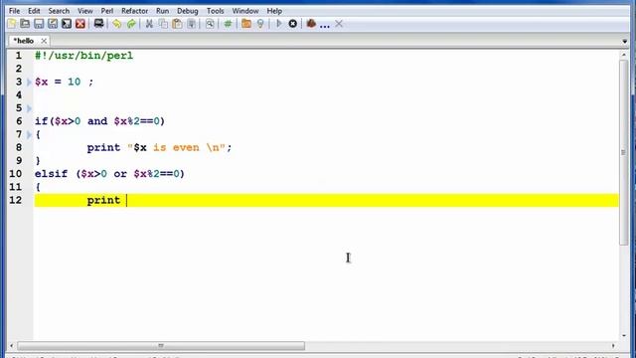The height and width of the screenshot is (358, 636).
Task: Click the green Redo arrow icon
Action: [131, 24]
